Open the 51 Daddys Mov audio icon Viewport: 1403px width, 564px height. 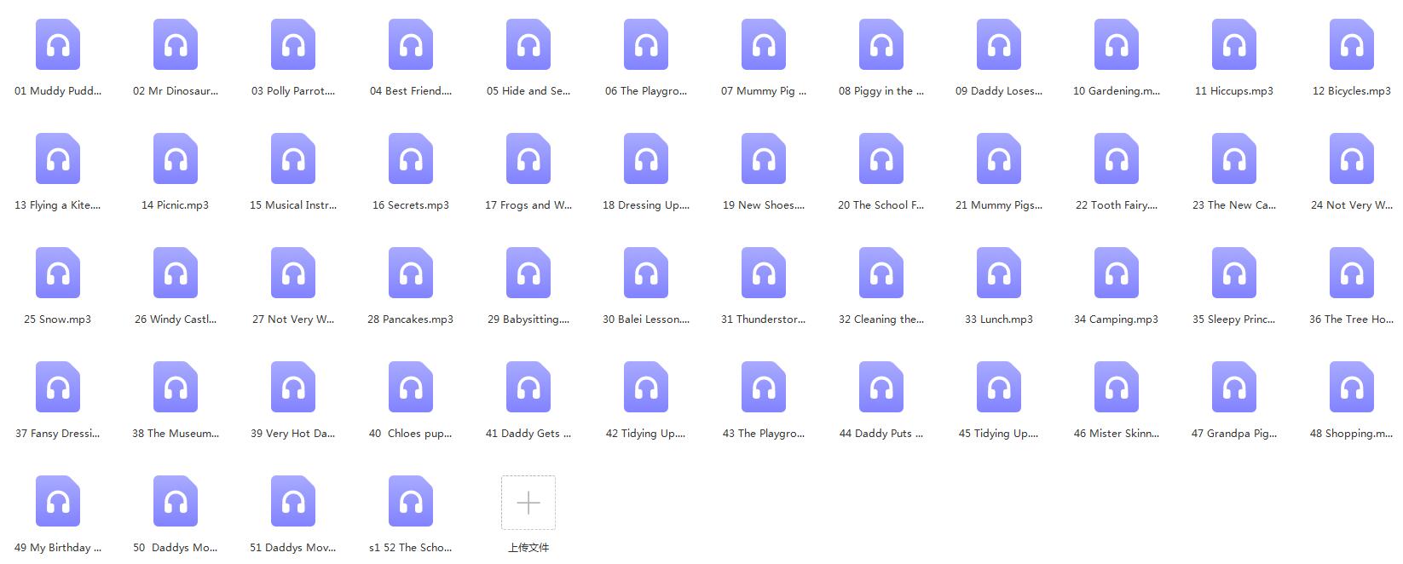point(293,501)
